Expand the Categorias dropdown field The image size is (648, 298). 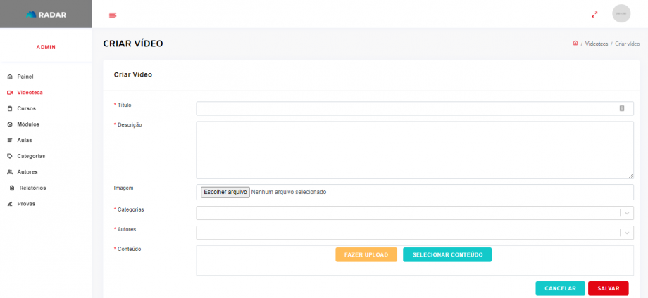pyautogui.click(x=415, y=213)
